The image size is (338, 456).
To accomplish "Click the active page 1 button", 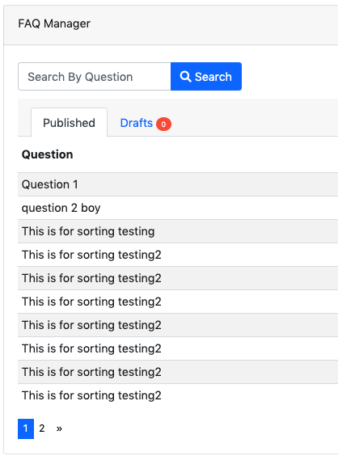I will [26, 429].
